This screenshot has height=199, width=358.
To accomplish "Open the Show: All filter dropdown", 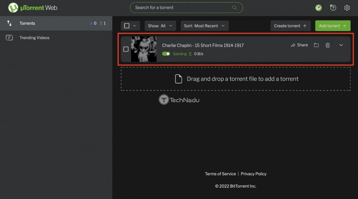I will tap(160, 26).
